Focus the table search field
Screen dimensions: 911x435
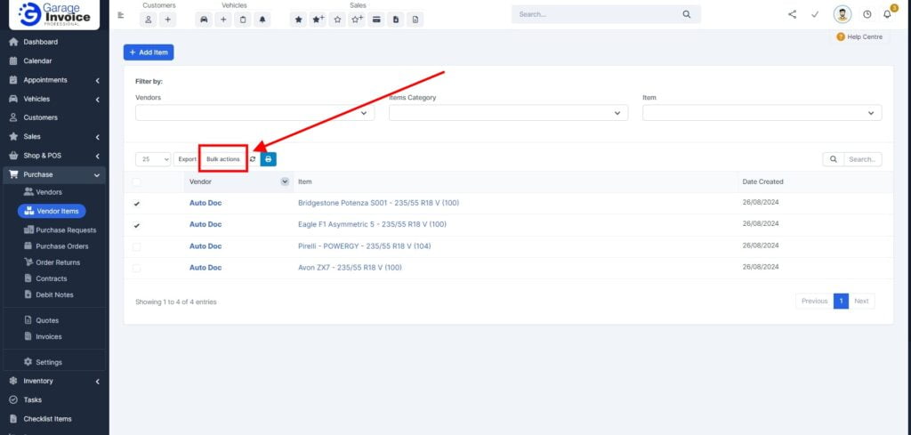click(863, 159)
